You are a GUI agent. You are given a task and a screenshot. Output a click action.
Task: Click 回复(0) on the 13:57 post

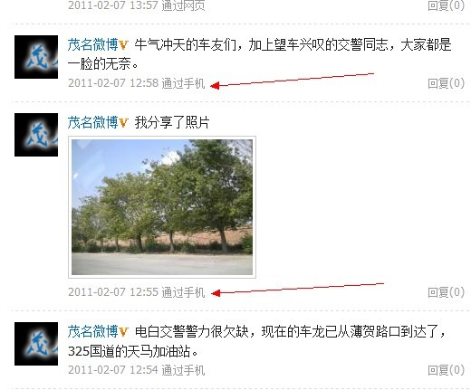click(x=446, y=5)
